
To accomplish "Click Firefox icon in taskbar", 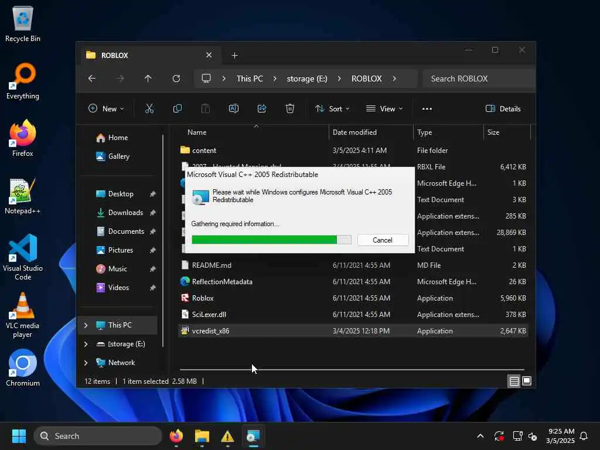I will click(x=176, y=436).
